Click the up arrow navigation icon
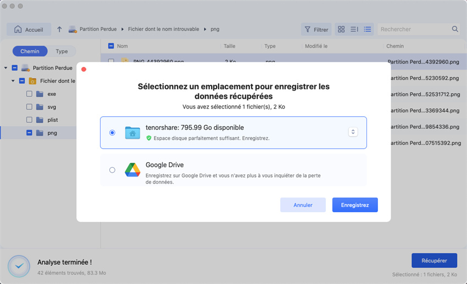The height and width of the screenshot is (284, 467). pyautogui.click(x=59, y=30)
